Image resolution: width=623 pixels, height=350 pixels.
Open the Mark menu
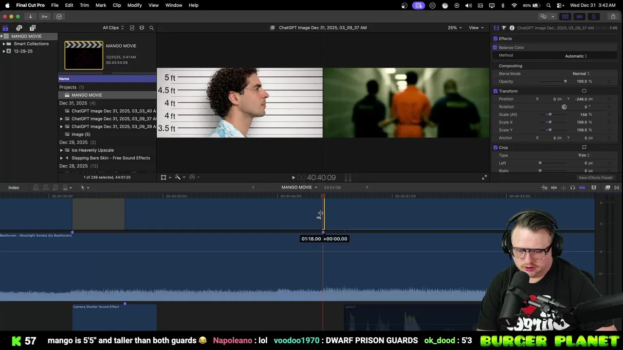point(101,5)
